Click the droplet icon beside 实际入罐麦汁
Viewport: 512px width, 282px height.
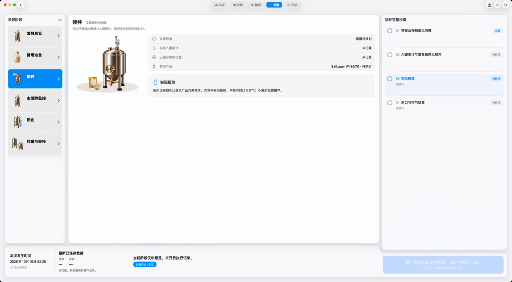tap(154, 48)
